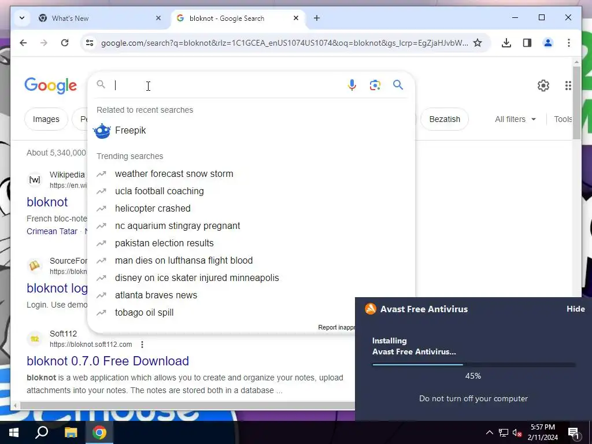
Task: Click the Google logo
Action: pyautogui.click(x=51, y=86)
